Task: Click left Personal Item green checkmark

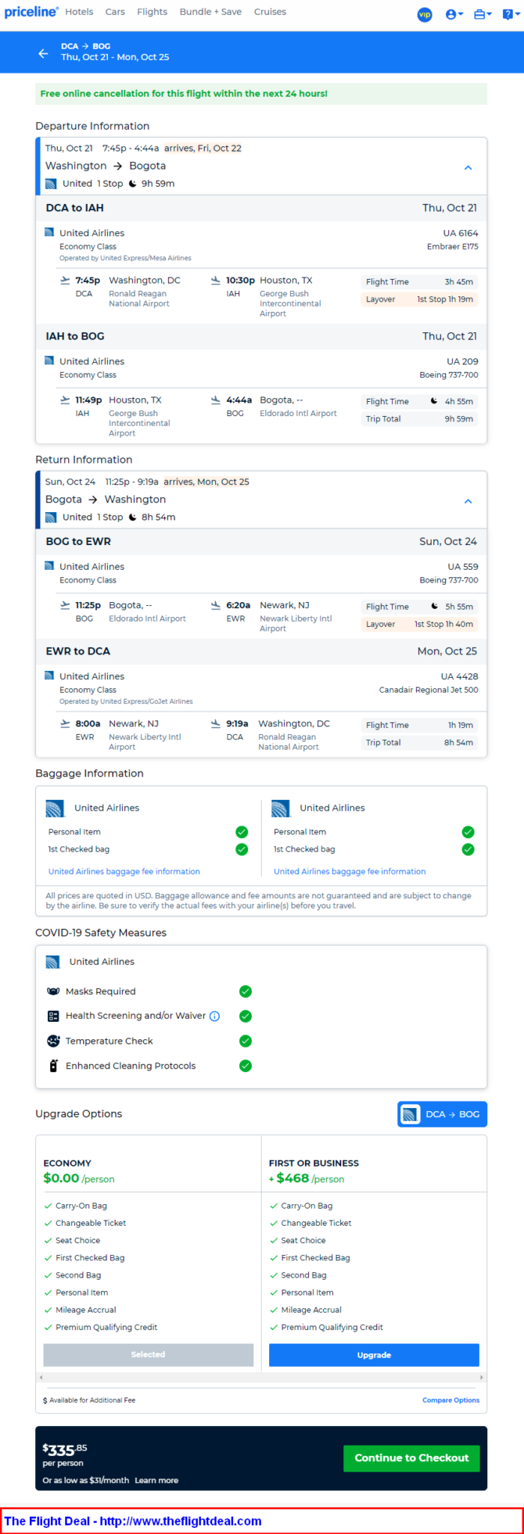Action: [x=242, y=832]
